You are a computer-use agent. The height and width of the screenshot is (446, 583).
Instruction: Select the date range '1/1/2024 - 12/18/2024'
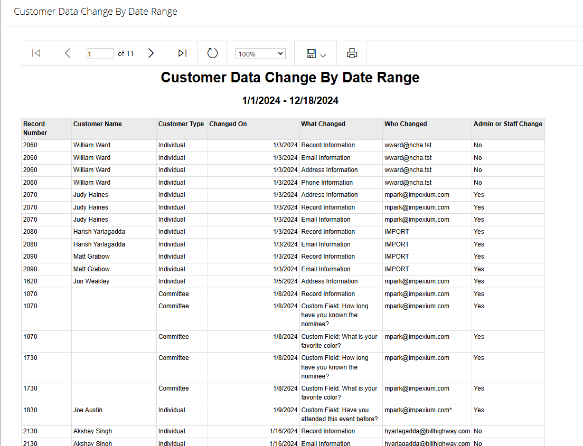(290, 100)
